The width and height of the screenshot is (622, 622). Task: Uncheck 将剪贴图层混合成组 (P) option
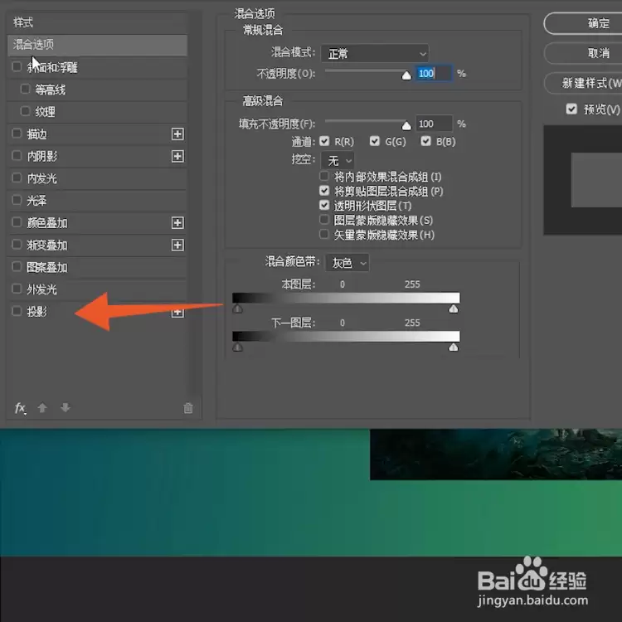[324, 191]
